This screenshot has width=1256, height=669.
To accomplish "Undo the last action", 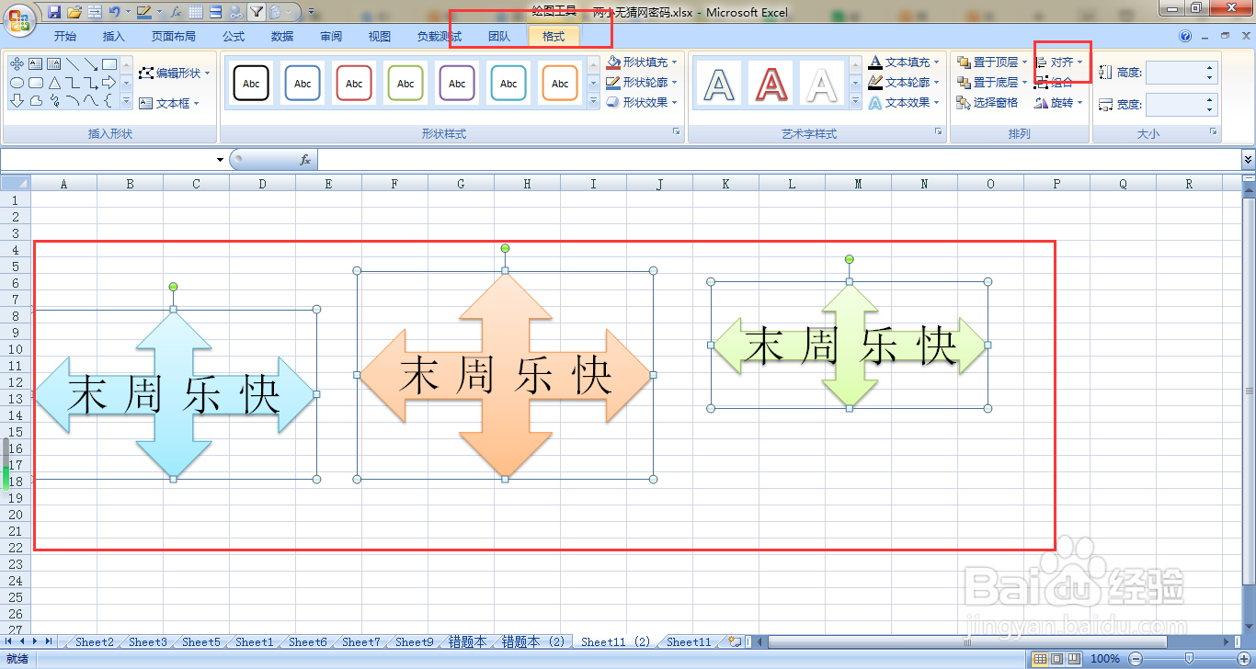I will 115,12.
